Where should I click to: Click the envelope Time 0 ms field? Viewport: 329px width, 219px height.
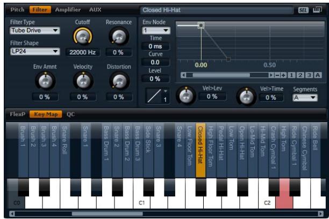coord(155,46)
